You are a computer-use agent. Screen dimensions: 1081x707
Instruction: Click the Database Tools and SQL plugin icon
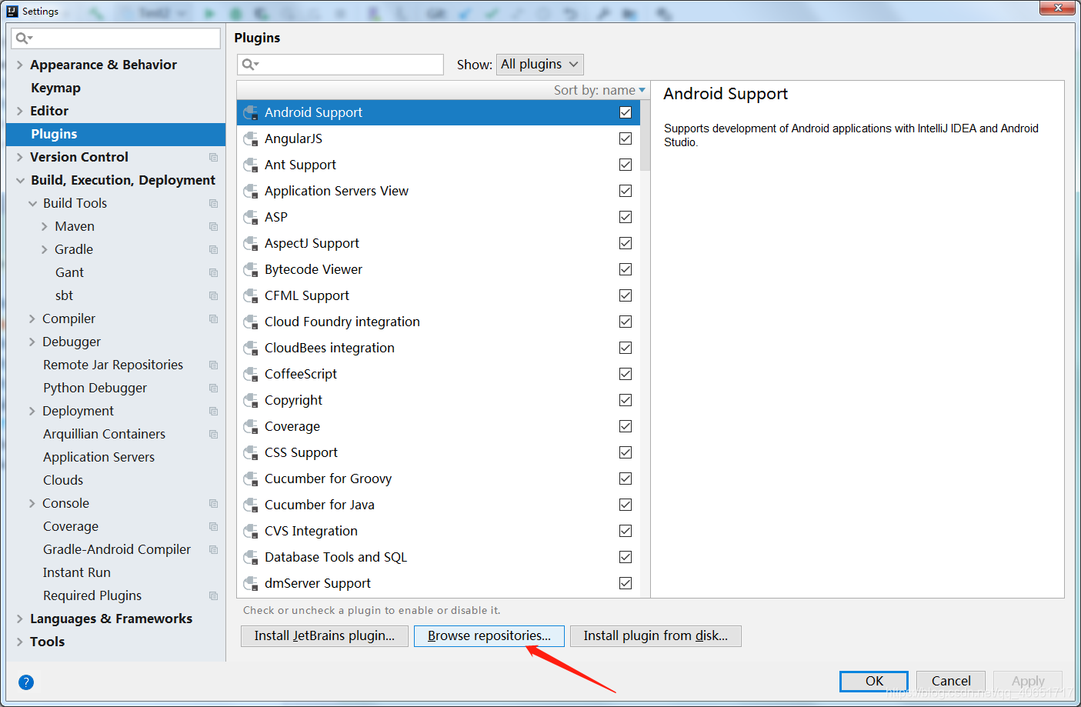coord(250,558)
